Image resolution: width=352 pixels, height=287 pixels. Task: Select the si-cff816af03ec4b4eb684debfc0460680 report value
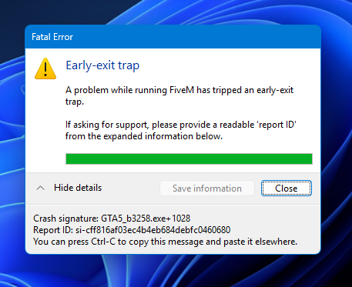coord(153,230)
